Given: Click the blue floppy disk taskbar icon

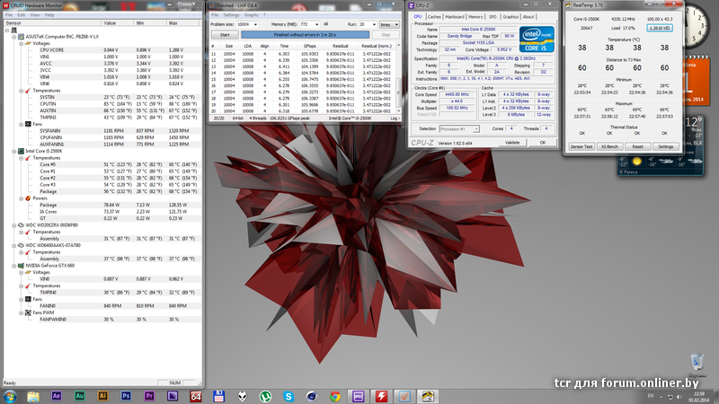Looking at the screenshot, I should coord(218,396).
